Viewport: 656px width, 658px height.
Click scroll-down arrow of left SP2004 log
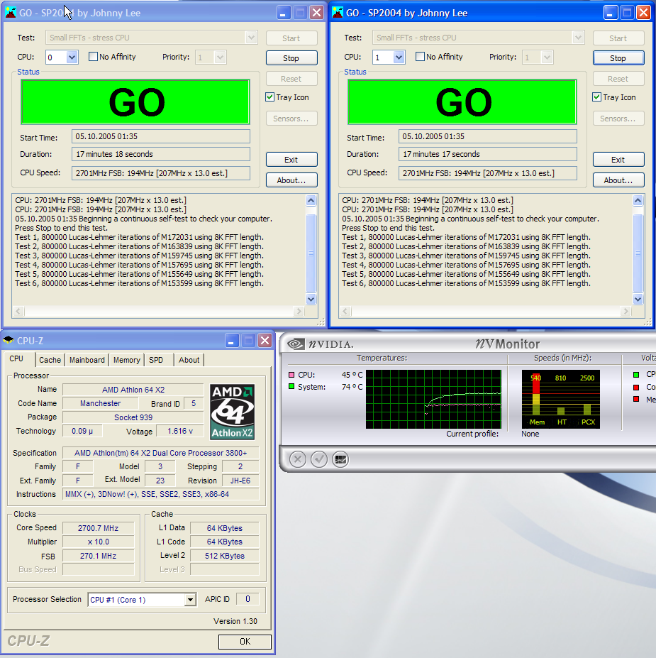point(311,300)
